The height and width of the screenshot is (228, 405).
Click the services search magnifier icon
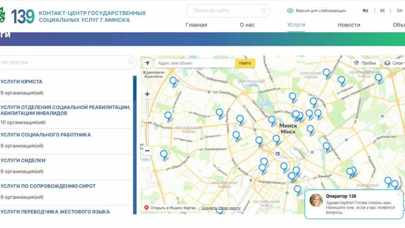pyautogui.click(x=131, y=62)
